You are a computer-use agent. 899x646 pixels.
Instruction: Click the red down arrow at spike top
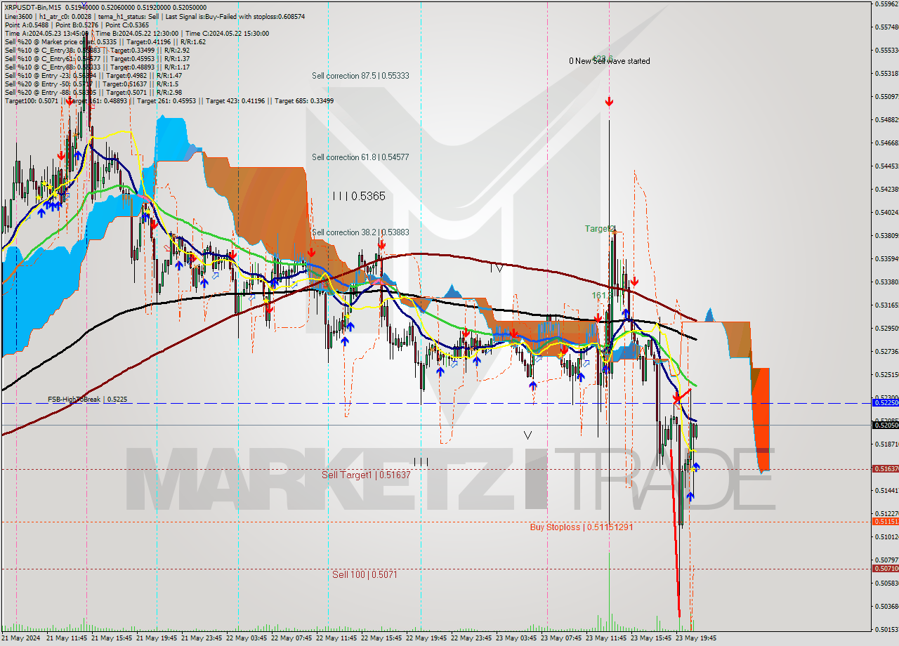(609, 103)
